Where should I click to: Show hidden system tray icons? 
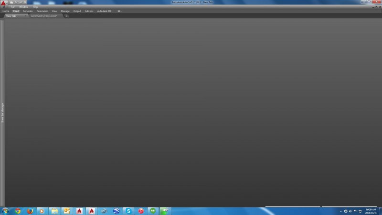pyautogui.click(x=340, y=211)
